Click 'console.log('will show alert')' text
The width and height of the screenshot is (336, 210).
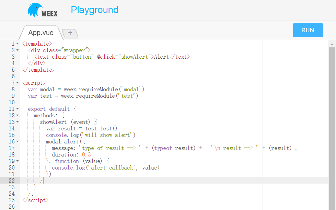coord(91,135)
